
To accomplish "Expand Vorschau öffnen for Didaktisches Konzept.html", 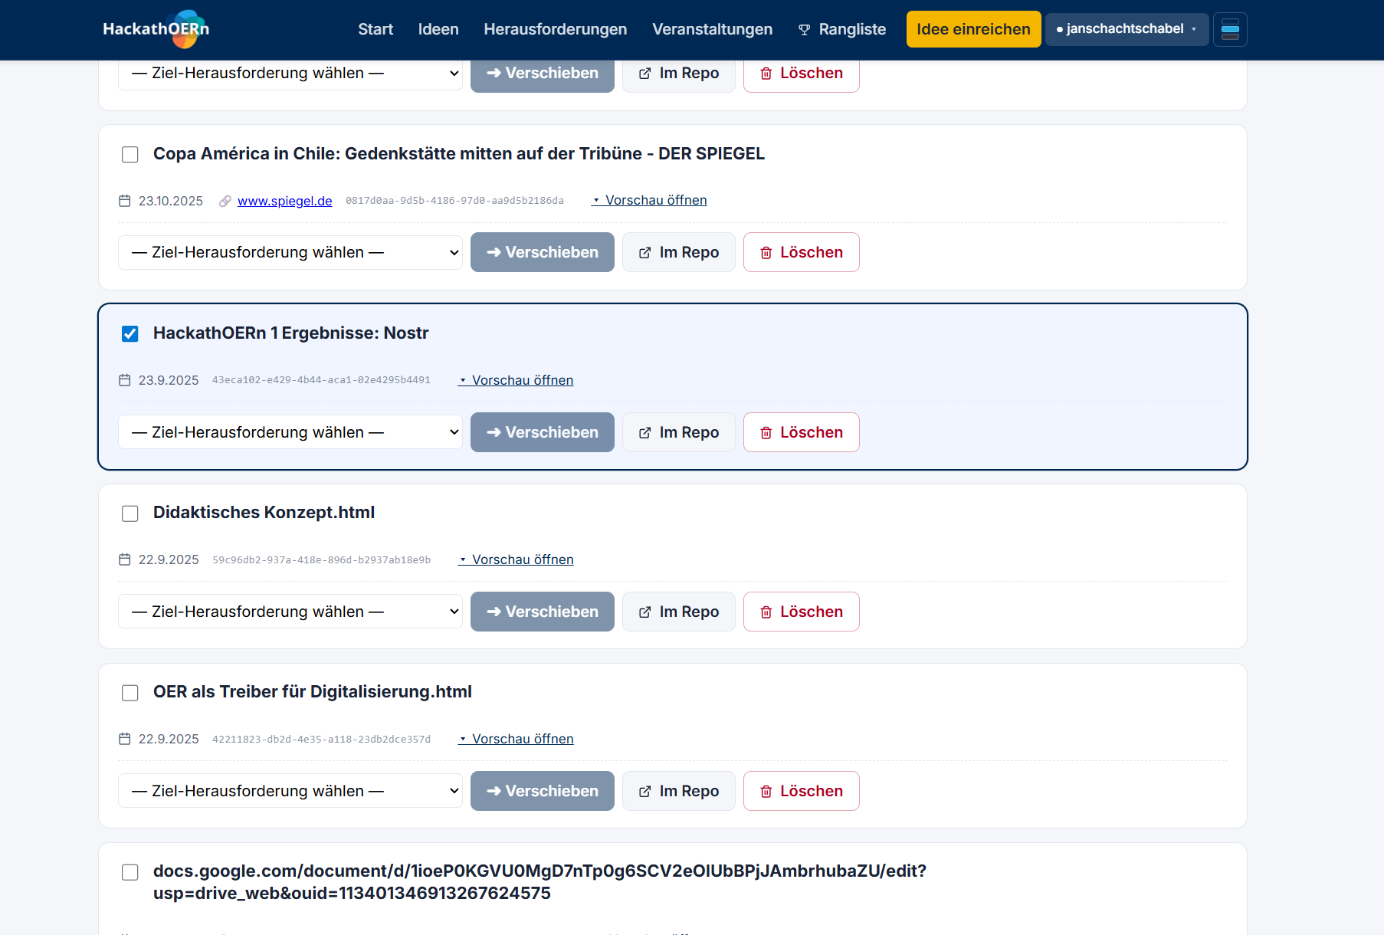I will 516,559.
